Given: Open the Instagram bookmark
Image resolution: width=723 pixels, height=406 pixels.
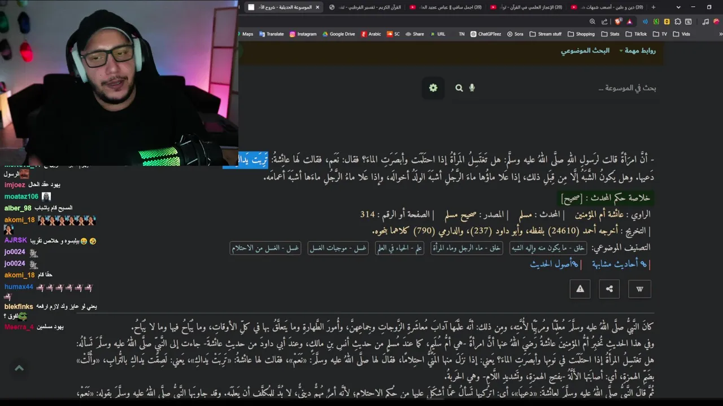Looking at the screenshot, I should pyautogui.click(x=303, y=34).
